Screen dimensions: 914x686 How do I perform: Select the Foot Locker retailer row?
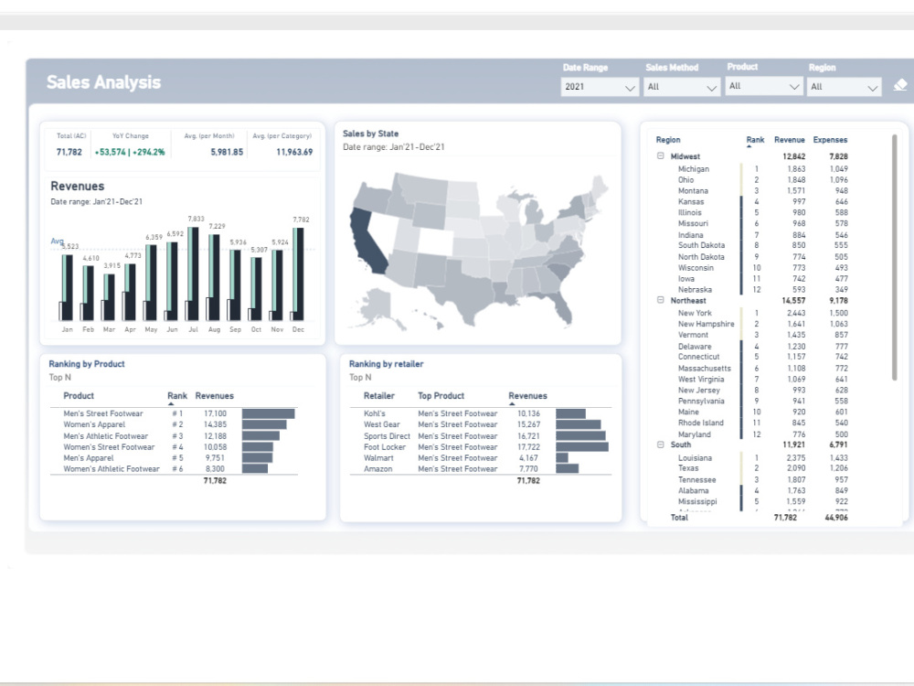(481, 447)
